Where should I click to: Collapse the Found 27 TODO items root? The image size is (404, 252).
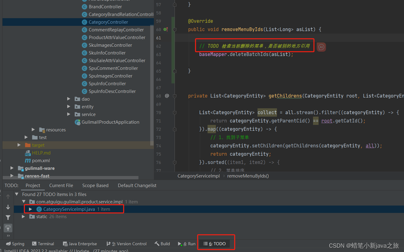(x=17, y=194)
